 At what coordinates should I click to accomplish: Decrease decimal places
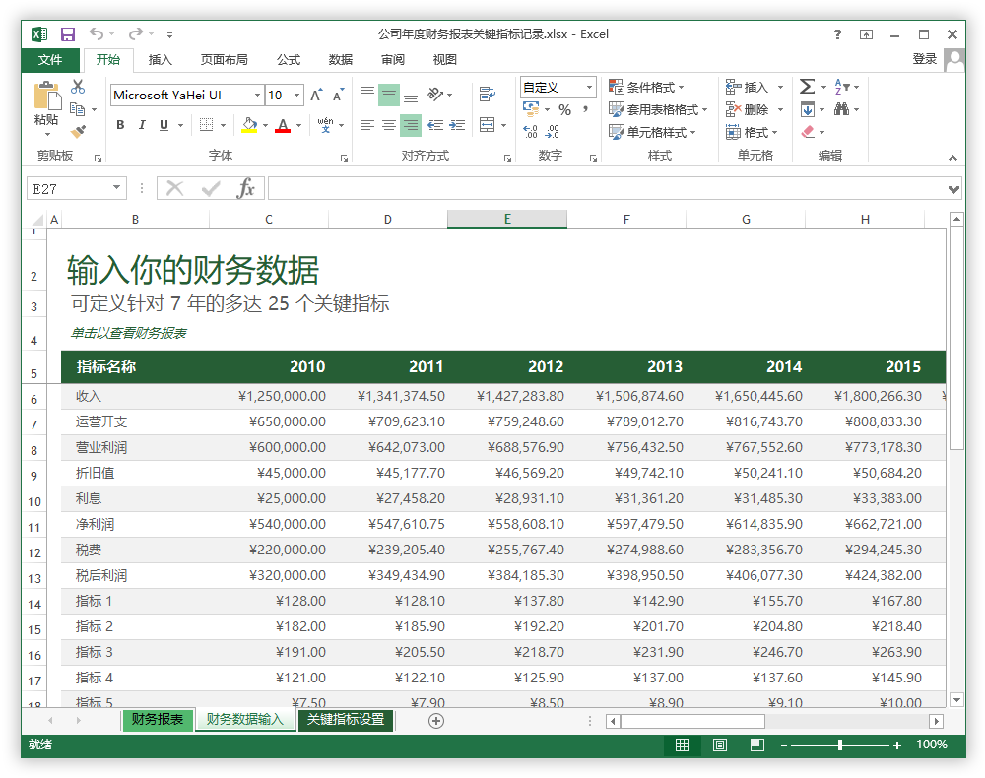click(553, 131)
